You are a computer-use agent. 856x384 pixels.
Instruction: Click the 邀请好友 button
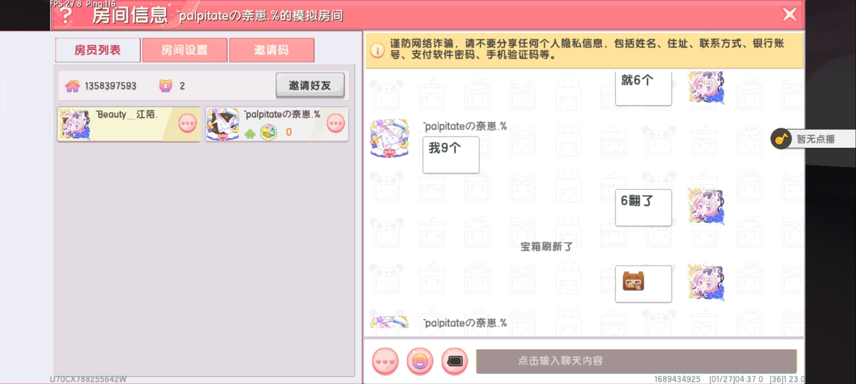[x=310, y=85]
